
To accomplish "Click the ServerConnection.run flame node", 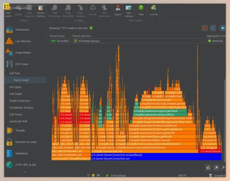I will 156,159.
